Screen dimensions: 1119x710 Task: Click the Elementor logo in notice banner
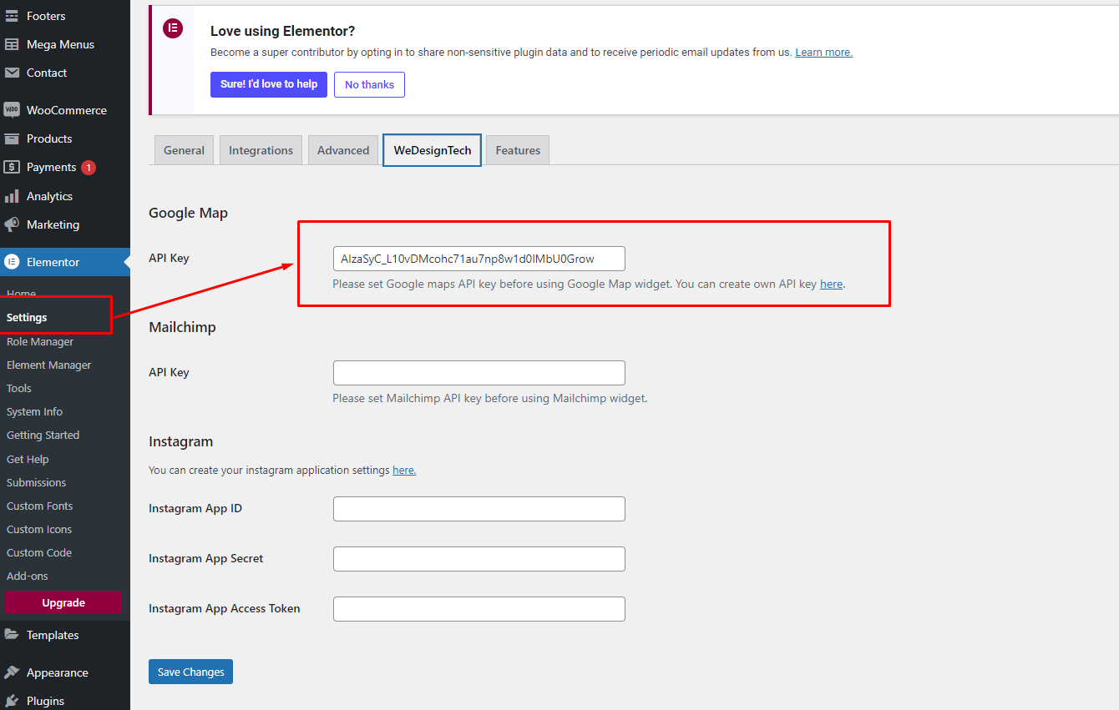click(x=172, y=28)
